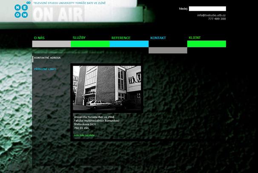Select the KONTAKTNÍ ADRESA sidebar heading

(x=48, y=57)
